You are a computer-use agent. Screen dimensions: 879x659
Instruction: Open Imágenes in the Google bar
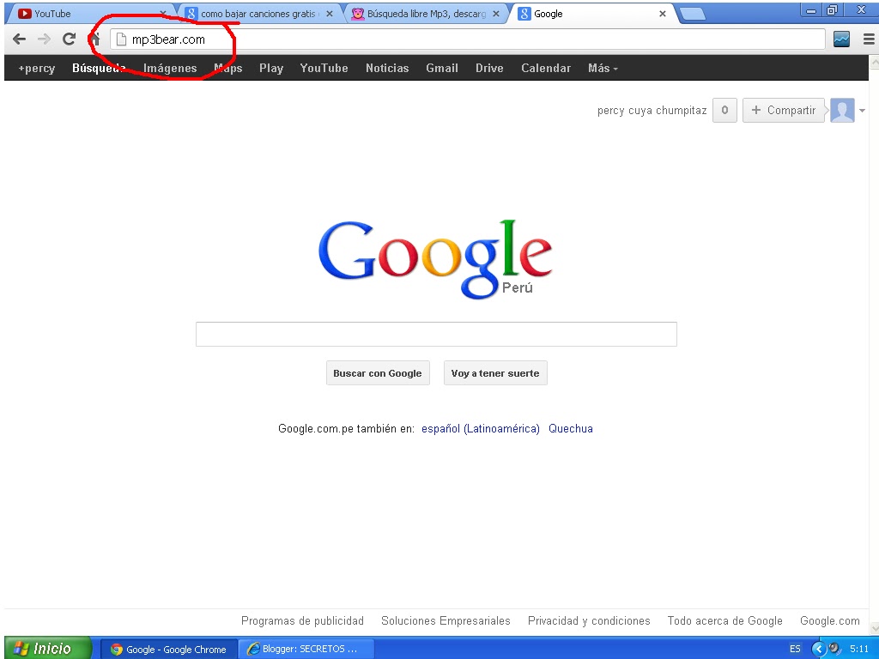tap(170, 69)
